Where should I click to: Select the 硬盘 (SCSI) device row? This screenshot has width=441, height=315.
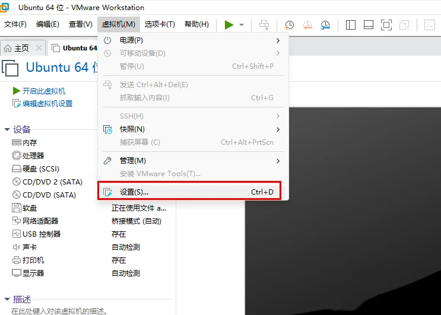click(36, 169)
